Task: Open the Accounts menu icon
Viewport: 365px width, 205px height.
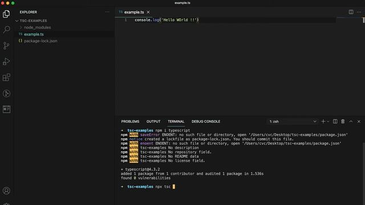Action: 6,191
